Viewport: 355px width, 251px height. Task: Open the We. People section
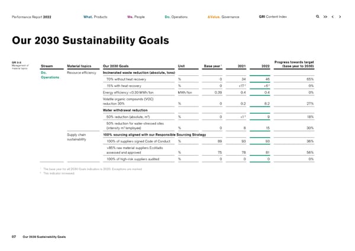[136, 17]
